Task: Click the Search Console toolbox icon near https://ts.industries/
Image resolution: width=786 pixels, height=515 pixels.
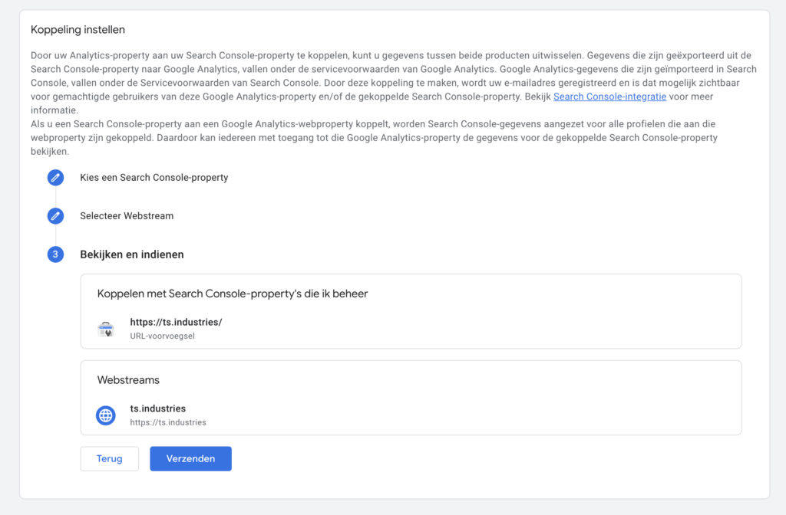Action: (x=106, y=329)
